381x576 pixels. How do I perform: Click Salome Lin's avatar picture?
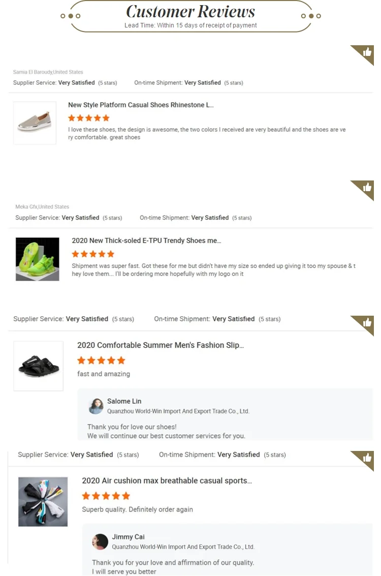(x=96, y=406)
